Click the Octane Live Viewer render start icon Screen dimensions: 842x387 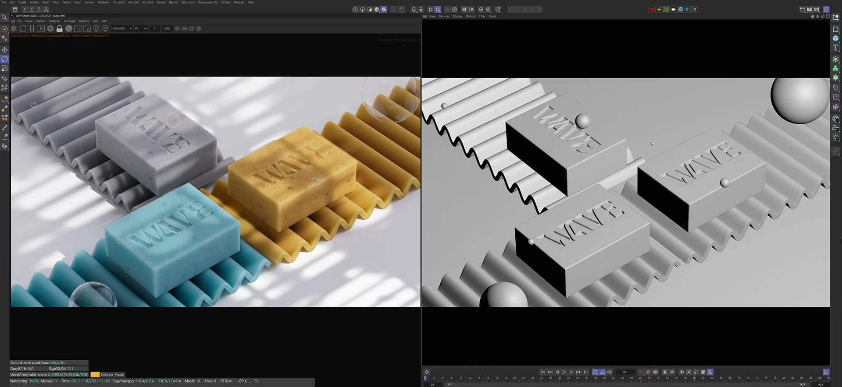point(14,28)
